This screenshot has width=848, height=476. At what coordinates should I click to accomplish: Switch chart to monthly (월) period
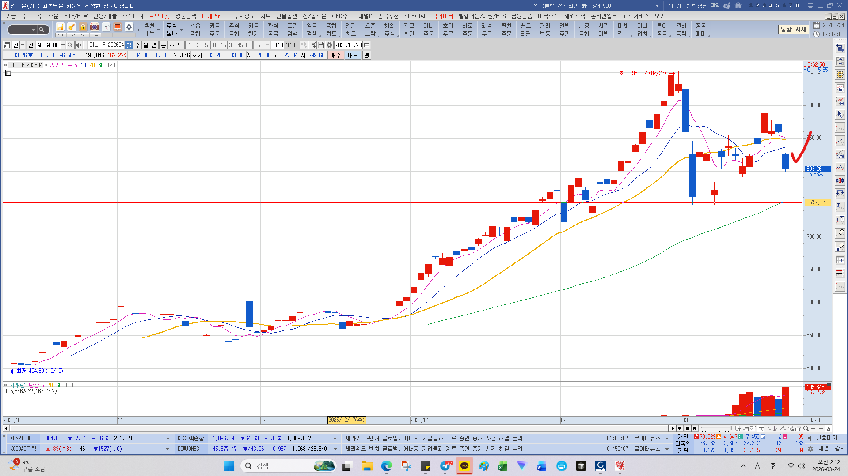146,45
